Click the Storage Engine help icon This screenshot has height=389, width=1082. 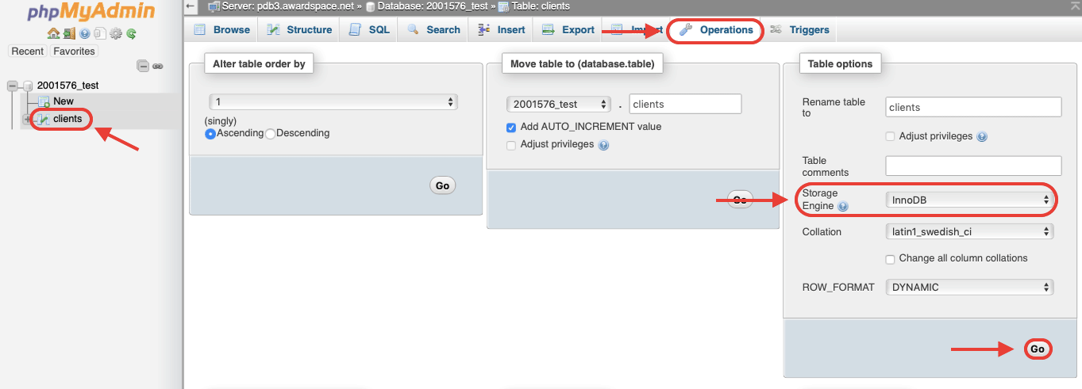tap(842, 207)
